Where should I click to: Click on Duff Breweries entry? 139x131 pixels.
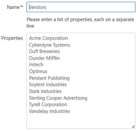coord(44,51)
